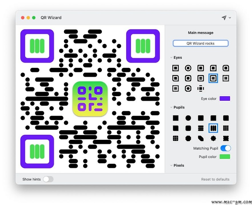Viewport: 252px width, 205px height.
Task: Enable the Show hints switch
Action: (x=48, y=179)
